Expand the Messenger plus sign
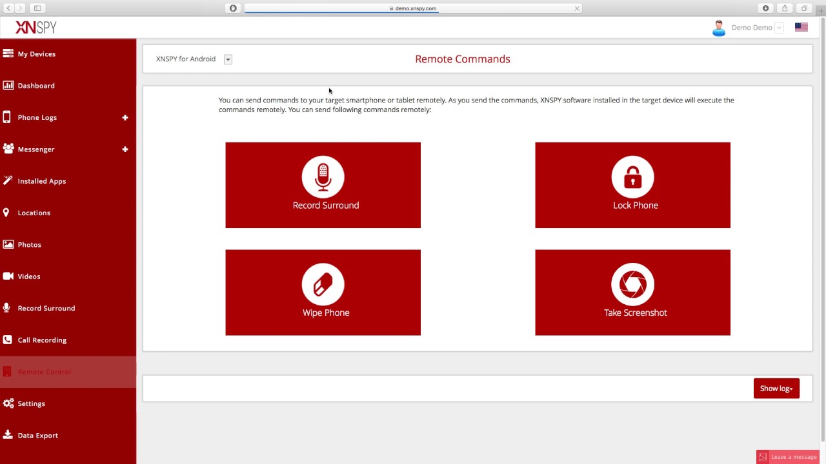The image size is (826, 464). (125, 149)
